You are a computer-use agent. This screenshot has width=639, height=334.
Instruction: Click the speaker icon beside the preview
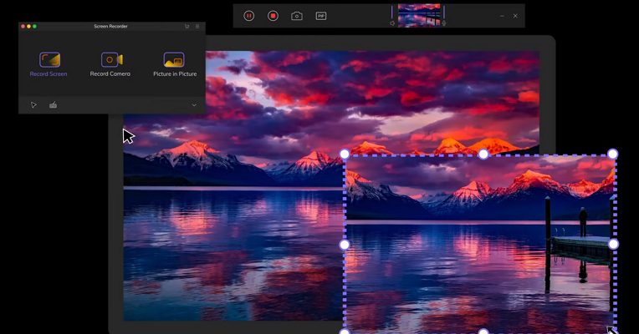tap(391, 23)
